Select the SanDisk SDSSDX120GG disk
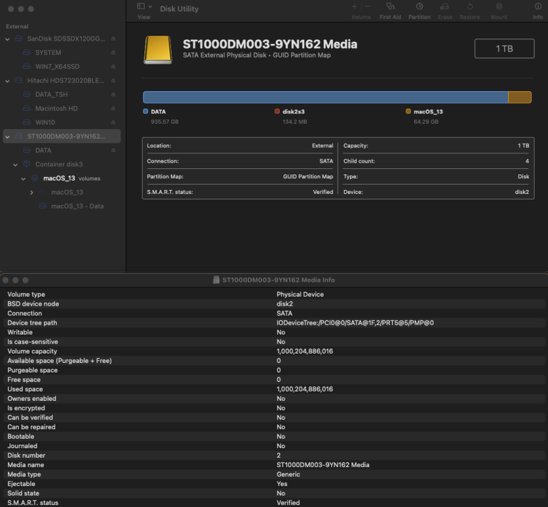548x507 pixels. [x=62, y=39]
